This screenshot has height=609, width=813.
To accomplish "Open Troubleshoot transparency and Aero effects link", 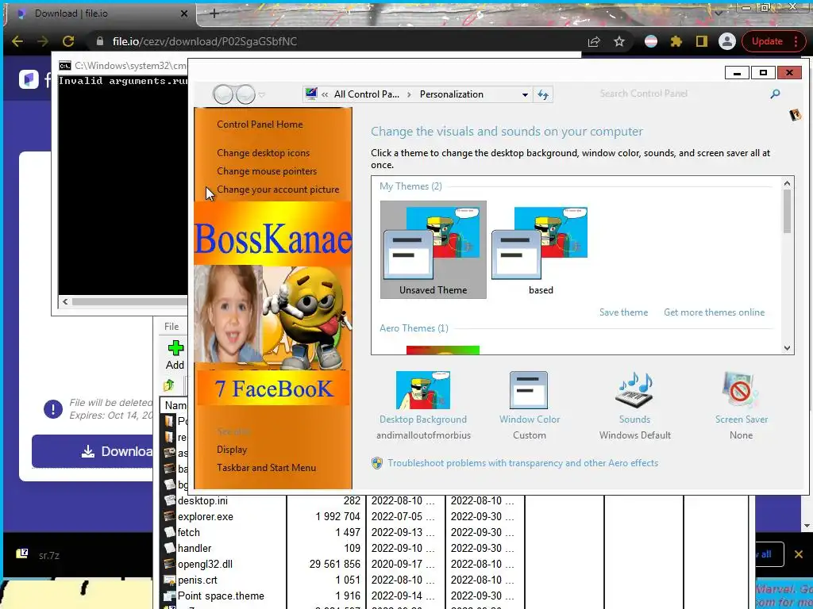I will pos(522,463).
